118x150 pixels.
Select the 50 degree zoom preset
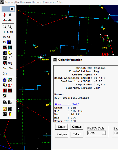coord(8,37)
